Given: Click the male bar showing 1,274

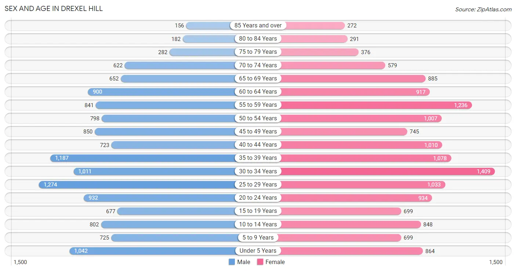Looking at the screenshot, I should [137, 184].
